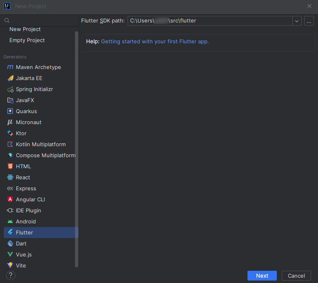Click the Ktor icon
Viewport: 318px width, 283px height.
[x=10, y=133]
